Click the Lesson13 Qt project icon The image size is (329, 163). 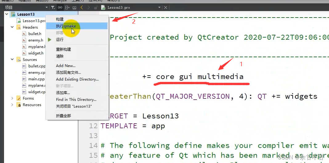pyautogui.click(x=13, y=14)
